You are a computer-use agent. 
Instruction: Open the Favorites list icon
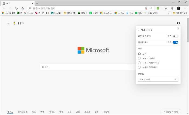pyautogui.click(x=166, y=8)
